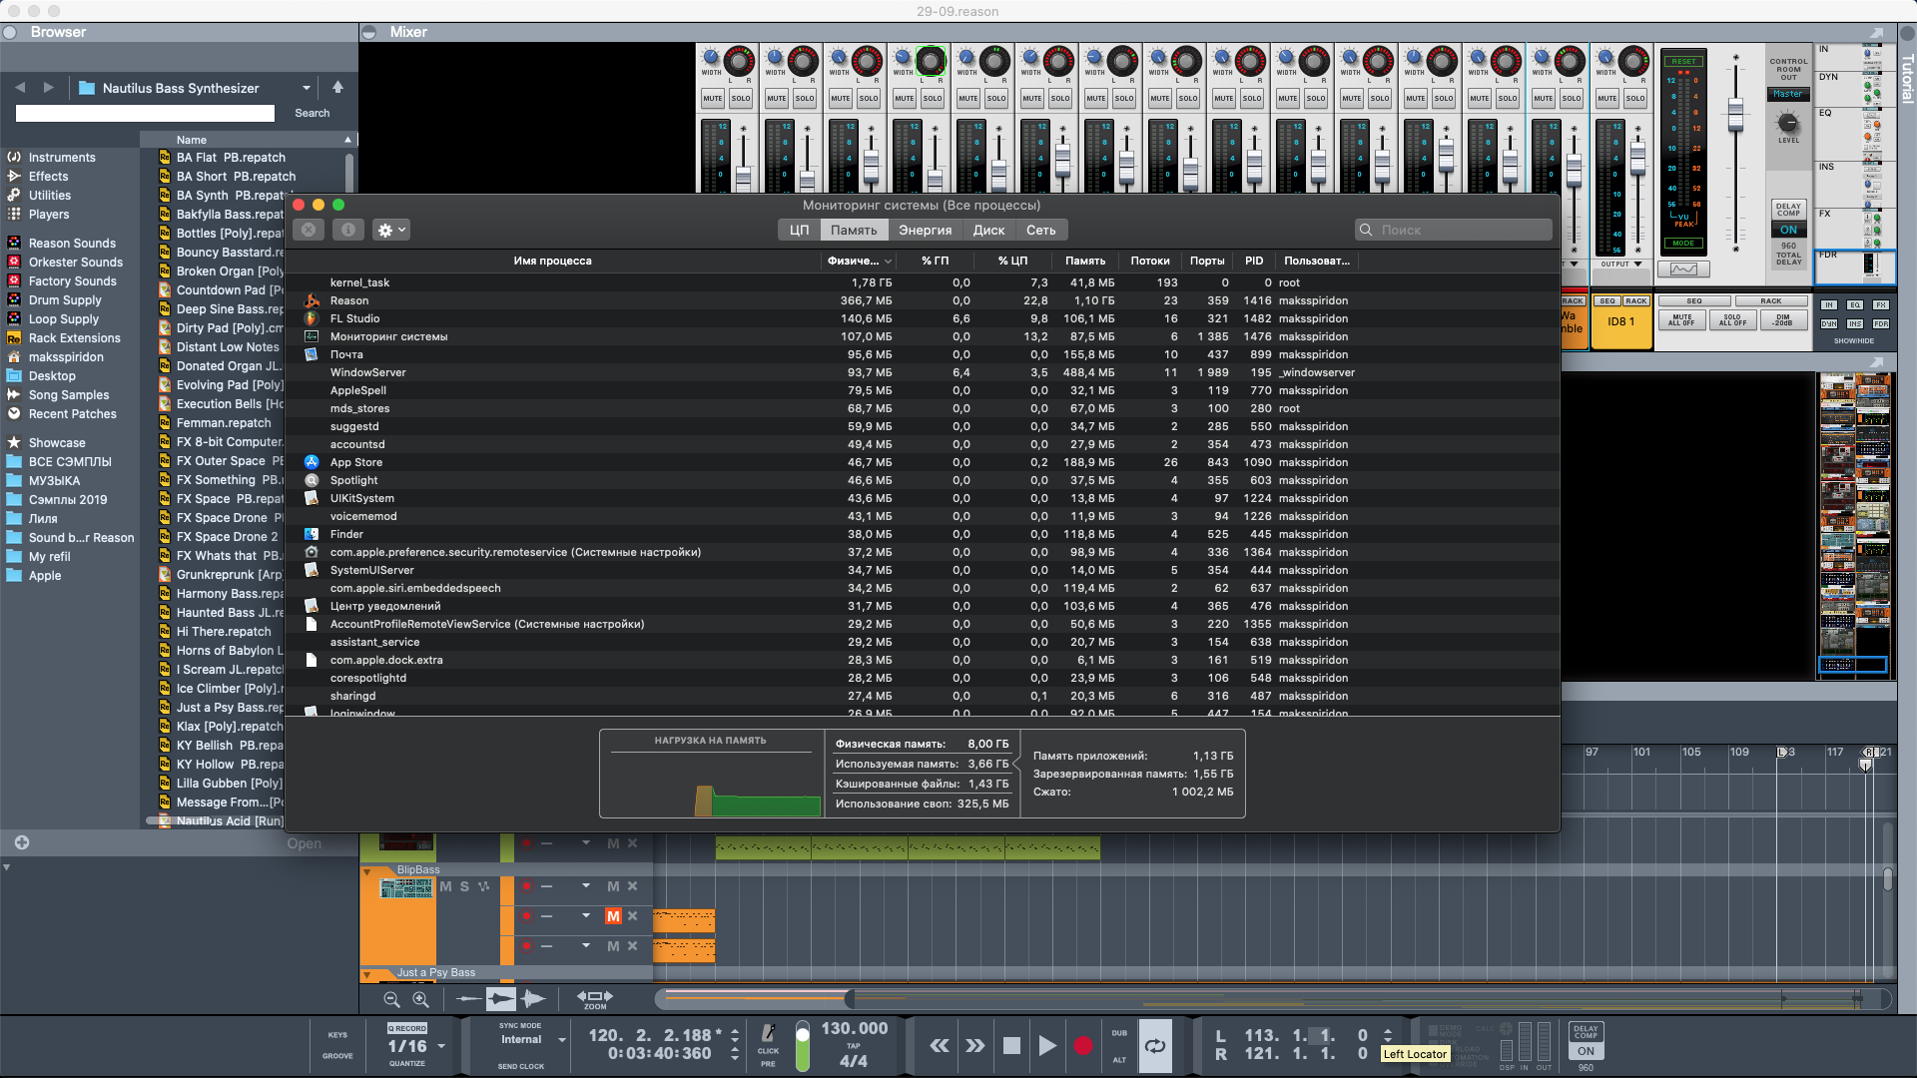Click the Rewind transport button
1917x1078 pixels.
(940, 1045)
